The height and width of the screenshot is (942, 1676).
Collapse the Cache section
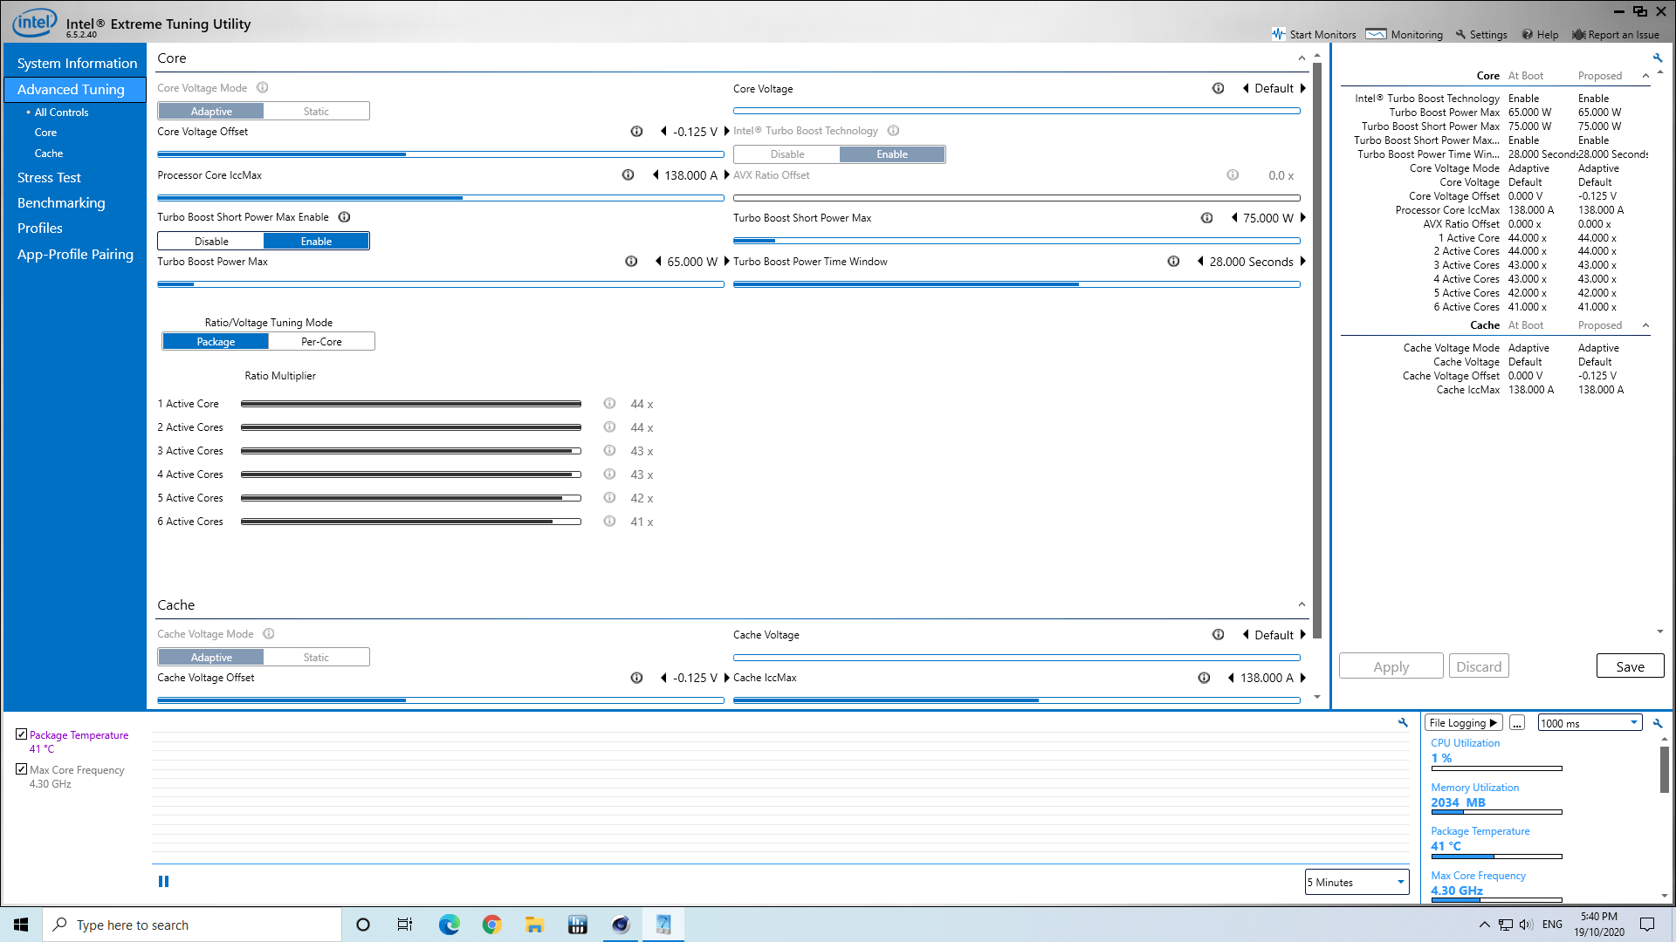pos(1302,604)
